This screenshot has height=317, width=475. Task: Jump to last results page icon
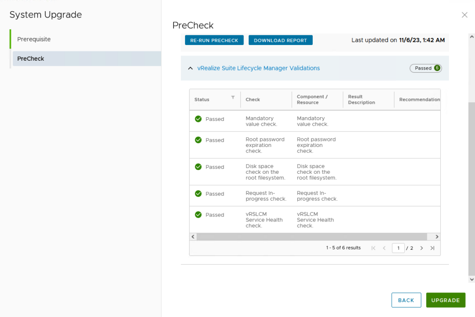pyautogui.click(x=432, y=248)
